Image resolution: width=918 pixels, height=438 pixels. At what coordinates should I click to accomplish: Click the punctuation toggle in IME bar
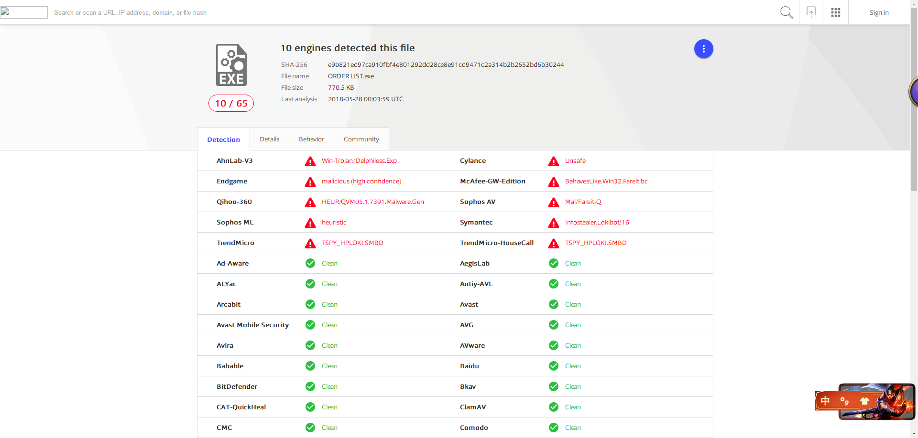click(x=845, y=401)
